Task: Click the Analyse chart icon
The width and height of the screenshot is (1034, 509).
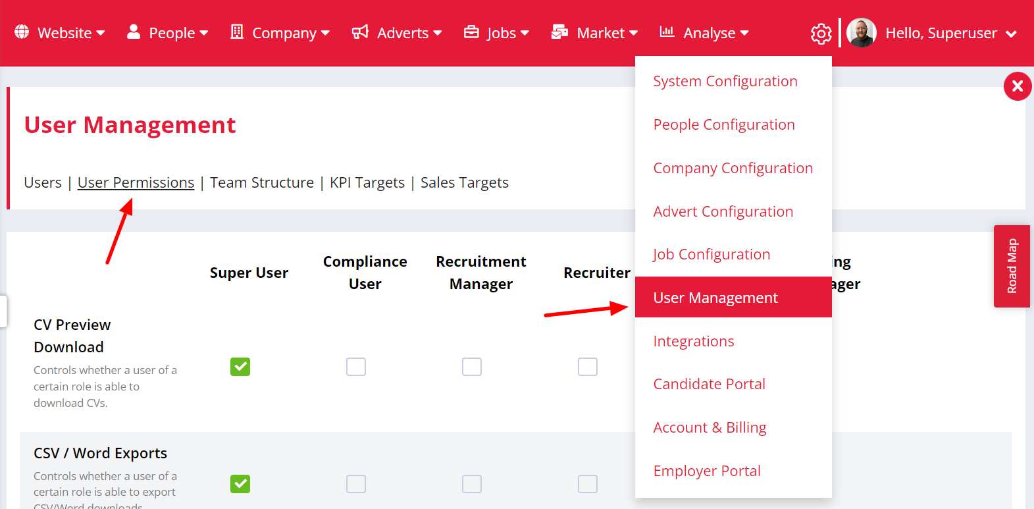Action: [667, 32]
